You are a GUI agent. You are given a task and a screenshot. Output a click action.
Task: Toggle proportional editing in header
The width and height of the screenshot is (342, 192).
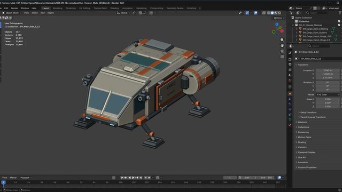click(151, 13)
